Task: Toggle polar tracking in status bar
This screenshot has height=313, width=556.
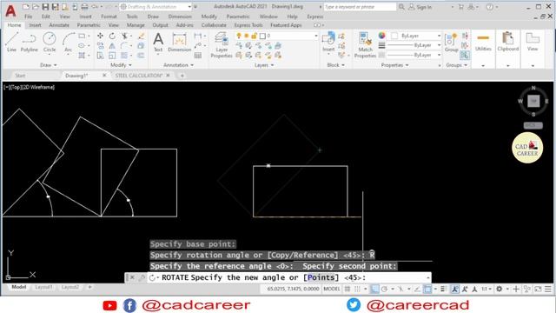Action: pos(384,290)
